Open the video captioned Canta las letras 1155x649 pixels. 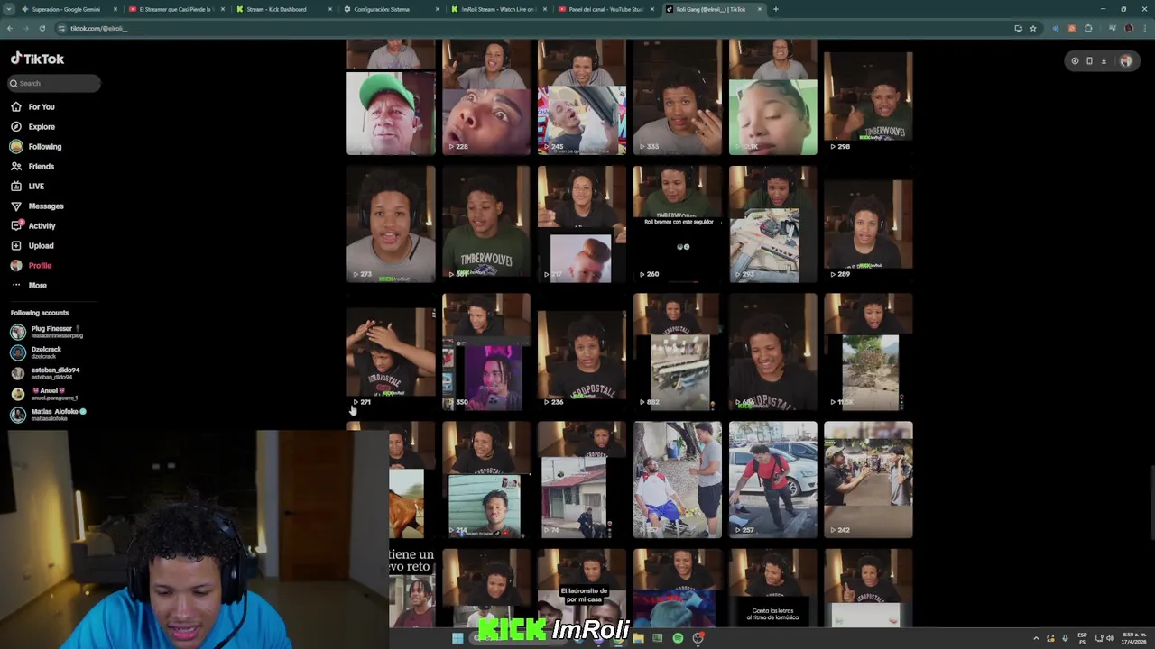point(773,588)
